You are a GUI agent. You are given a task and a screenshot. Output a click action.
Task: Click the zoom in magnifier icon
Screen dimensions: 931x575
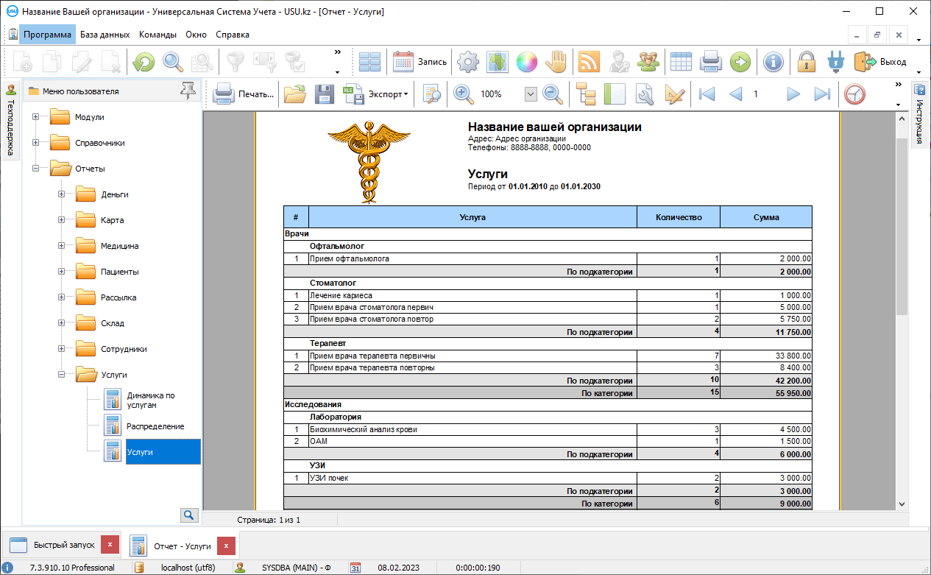[463, 94]
